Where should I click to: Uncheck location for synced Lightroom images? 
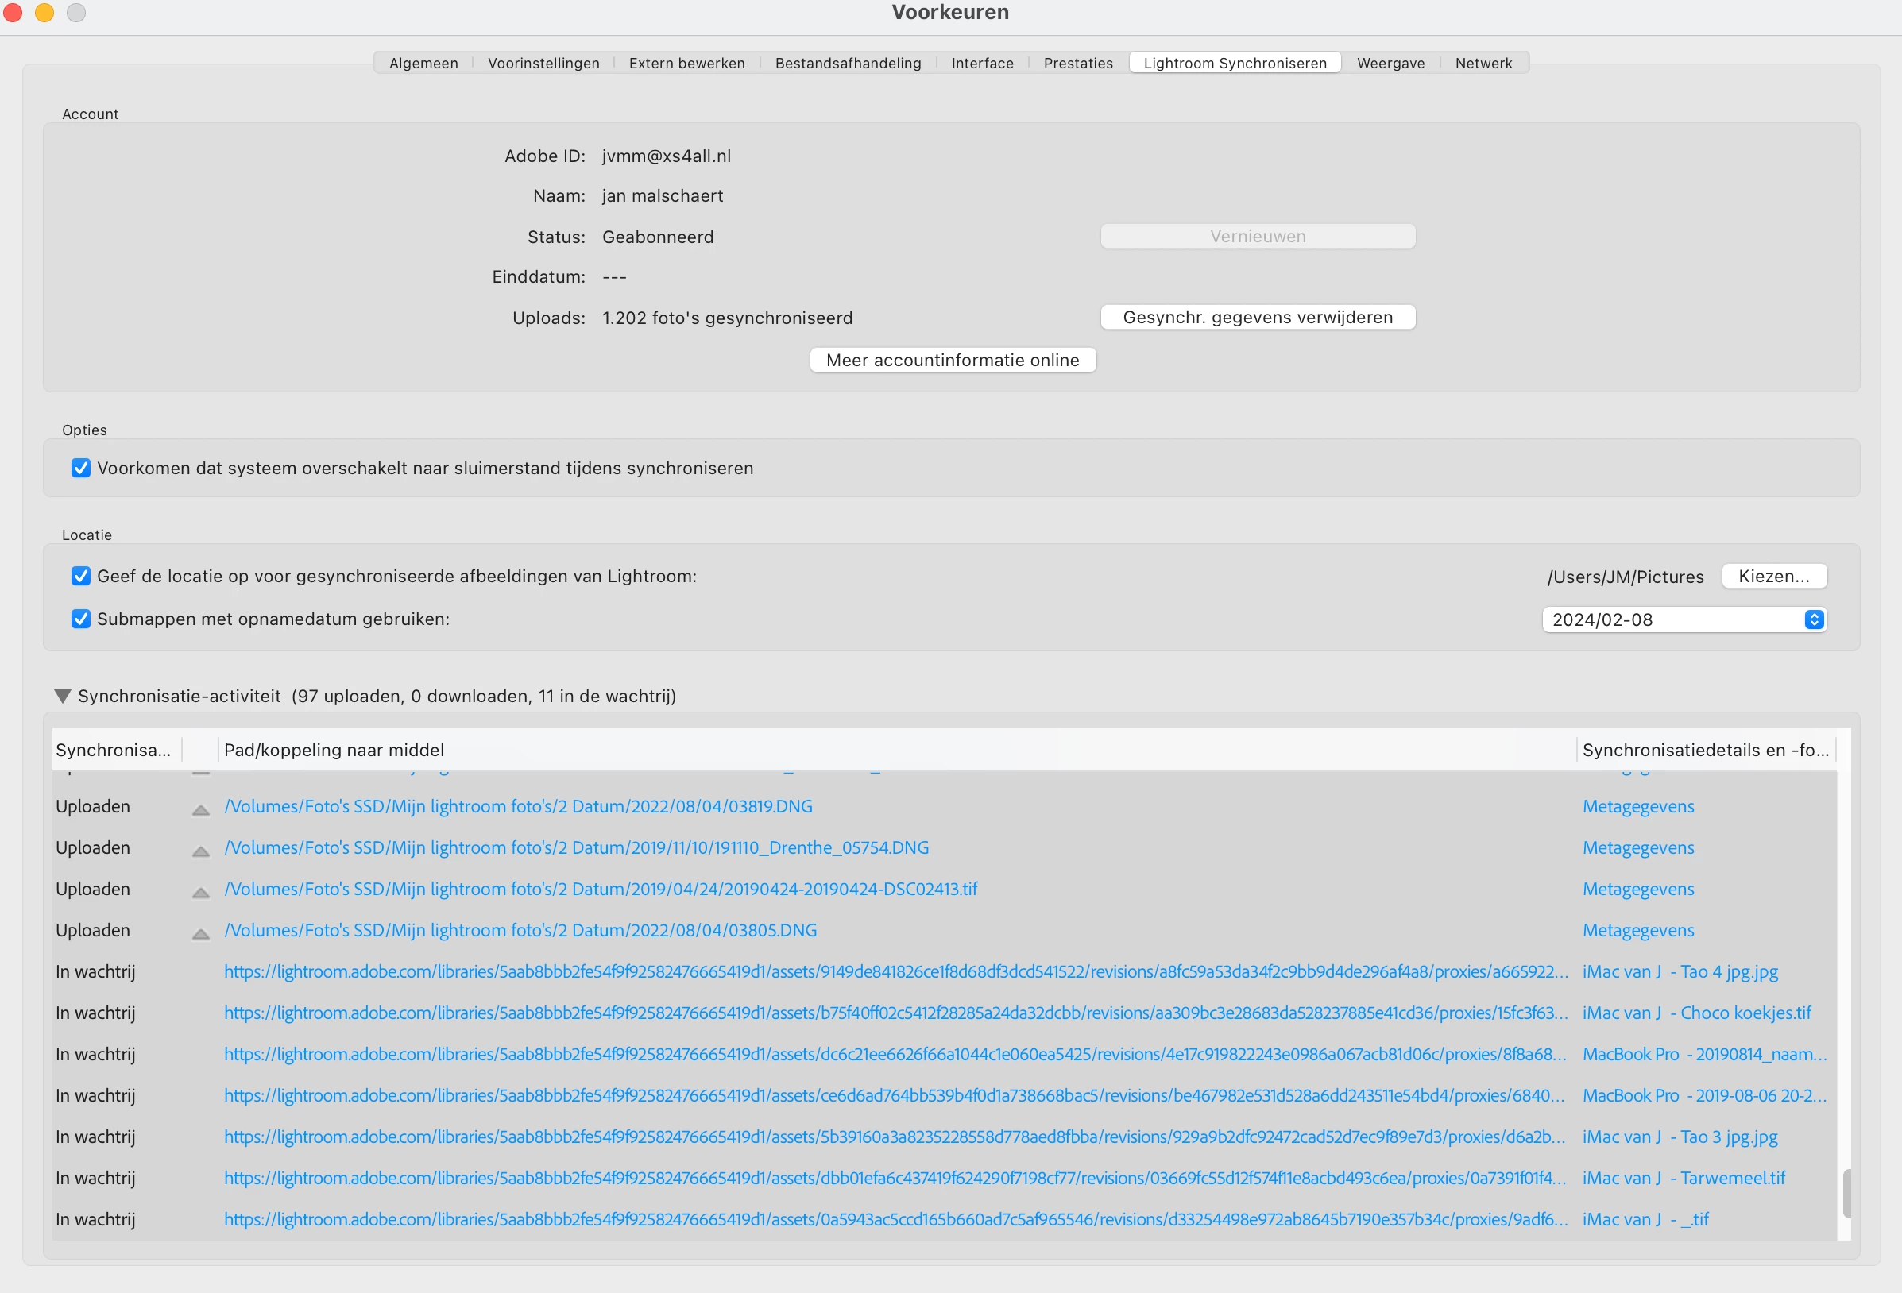point(80,576)
